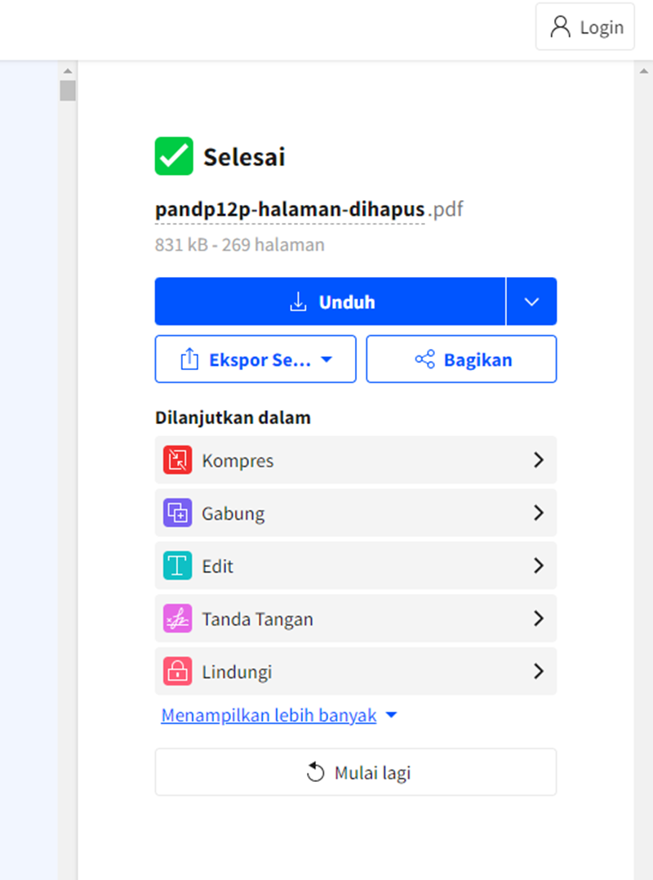Click the green Selesai checkmark icon
Screen dimensions: 653x880
[x=174, y=156]
